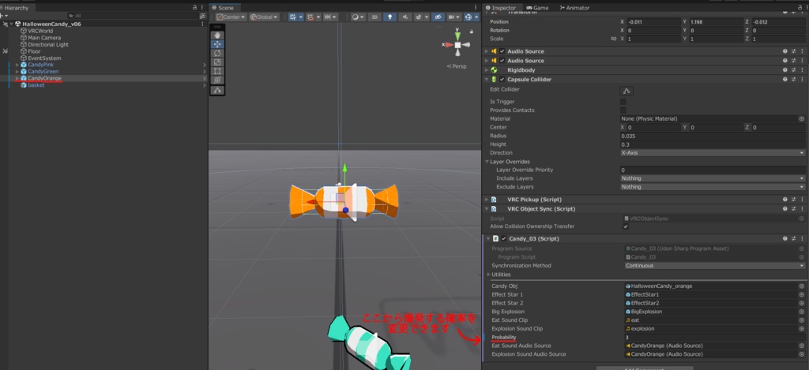Open the Include Layers dropdown
Viewport: 809px width, 370px height.
[x=713, y=178]
